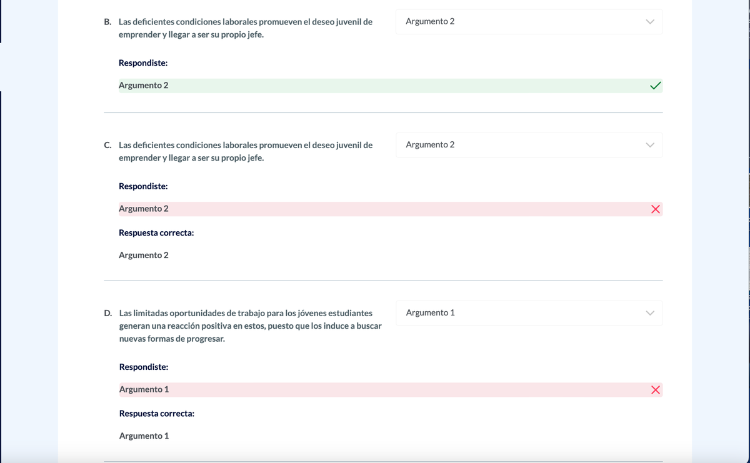Click question B's statement about "deseo juvenil"
The width and height of the screenshot is (750, 463).
[245, 28]
